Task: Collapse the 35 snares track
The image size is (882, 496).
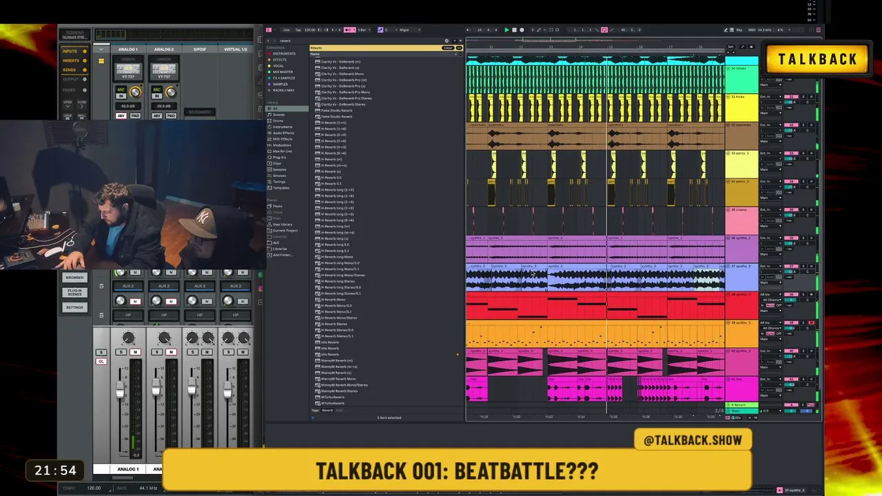Action: click(729, 210)
